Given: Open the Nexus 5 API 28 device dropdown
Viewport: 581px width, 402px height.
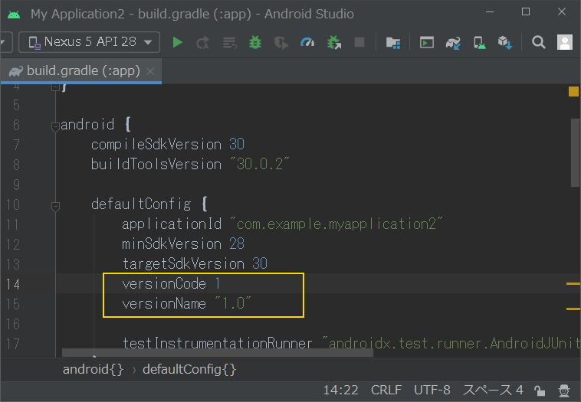Looking at the screenshot, I should pos(90,42).
